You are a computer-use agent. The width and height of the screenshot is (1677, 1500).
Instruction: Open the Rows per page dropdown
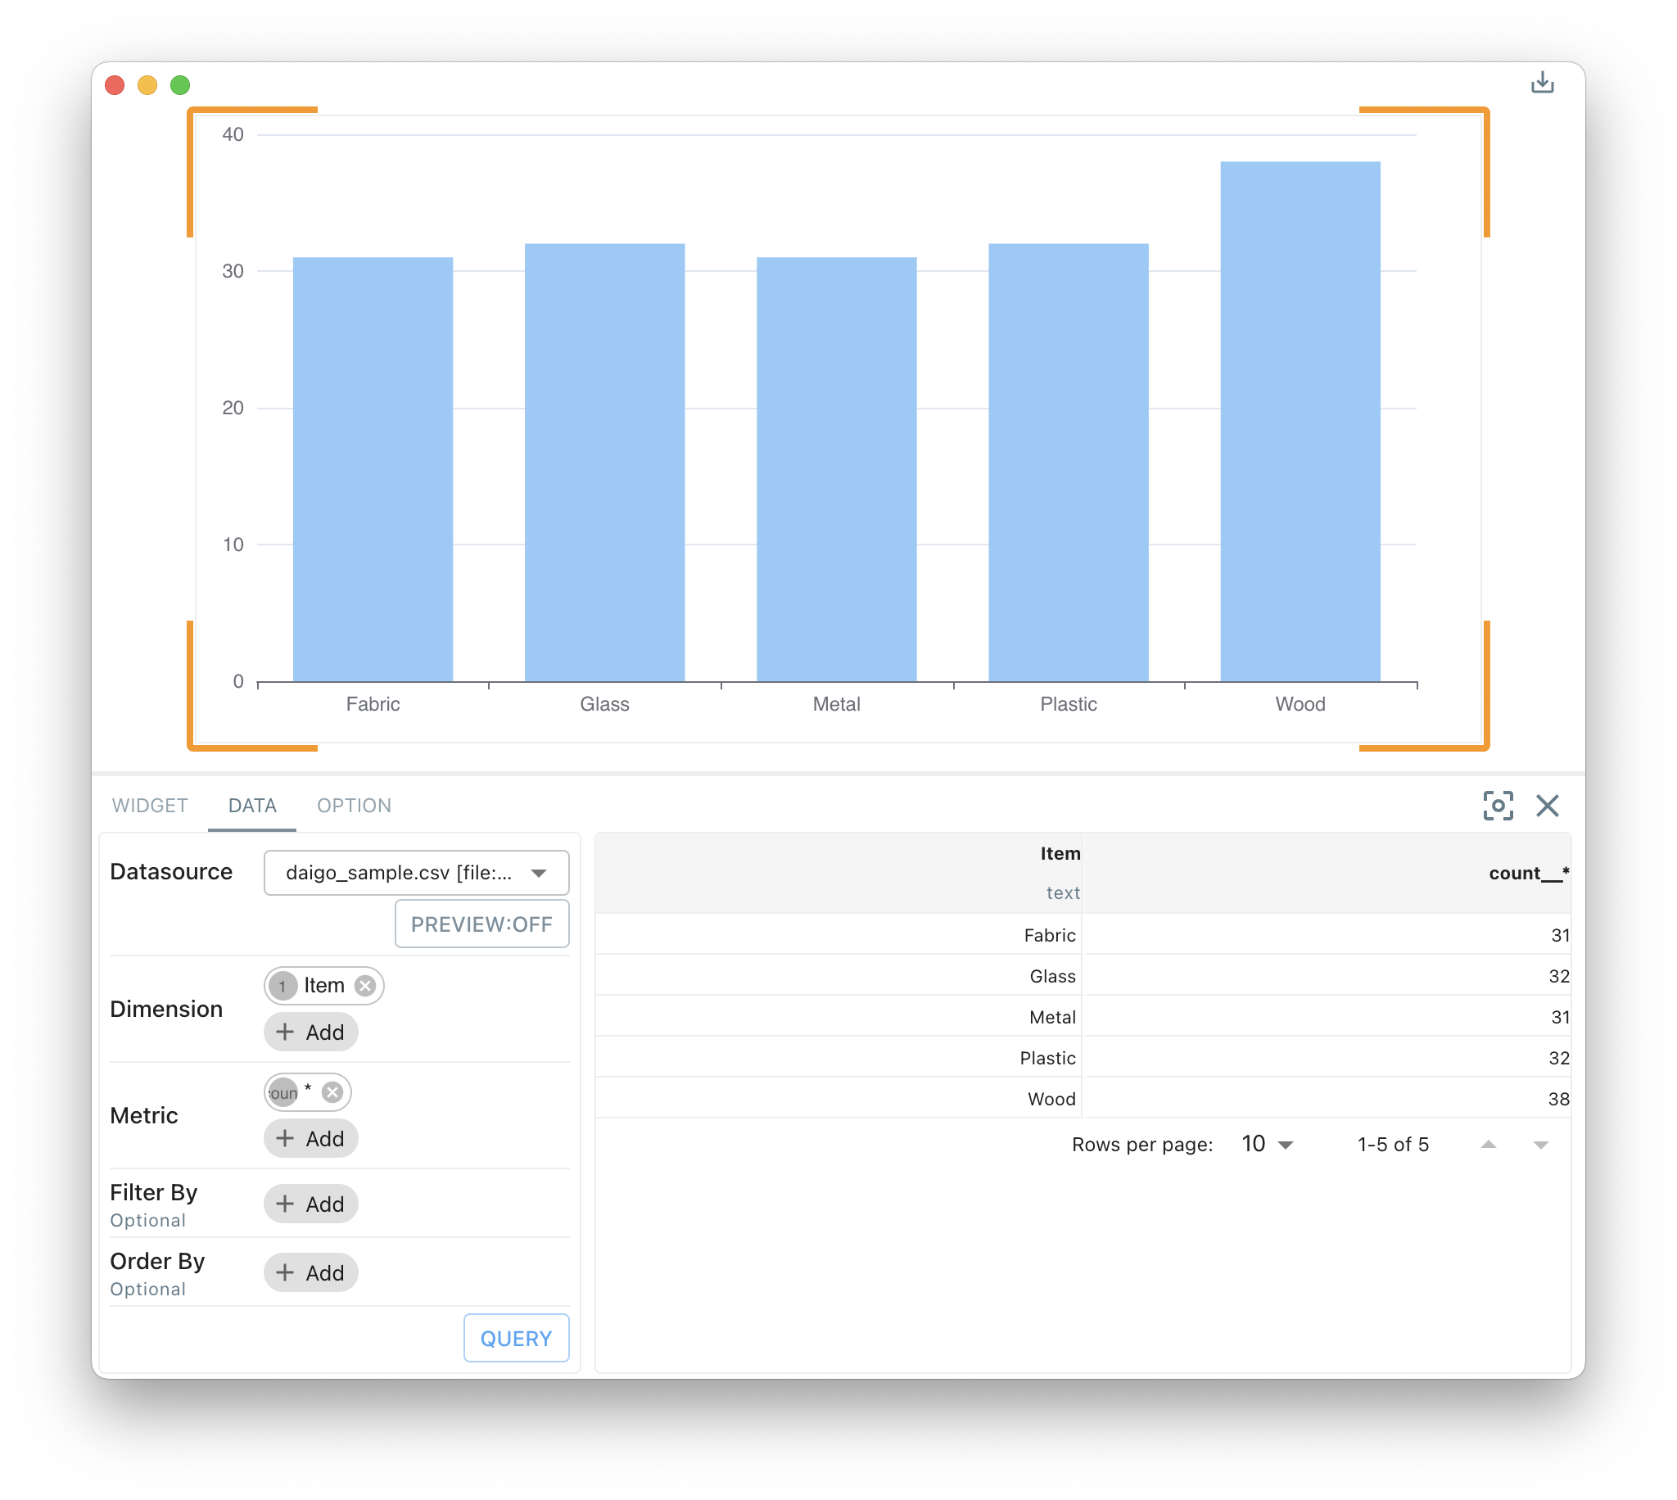pos(1266,1144)
